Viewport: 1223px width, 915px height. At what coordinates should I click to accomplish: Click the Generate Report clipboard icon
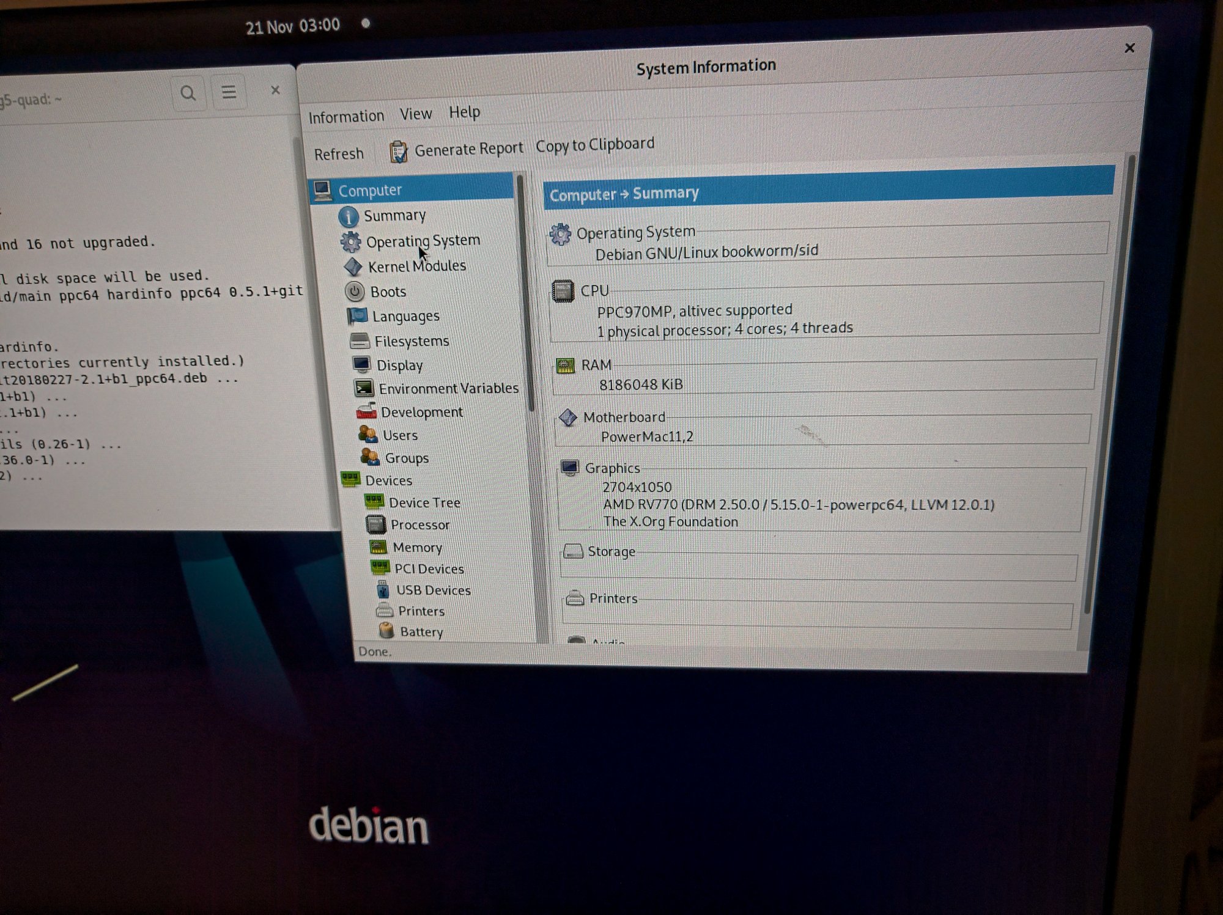click(x=399, y=152)
